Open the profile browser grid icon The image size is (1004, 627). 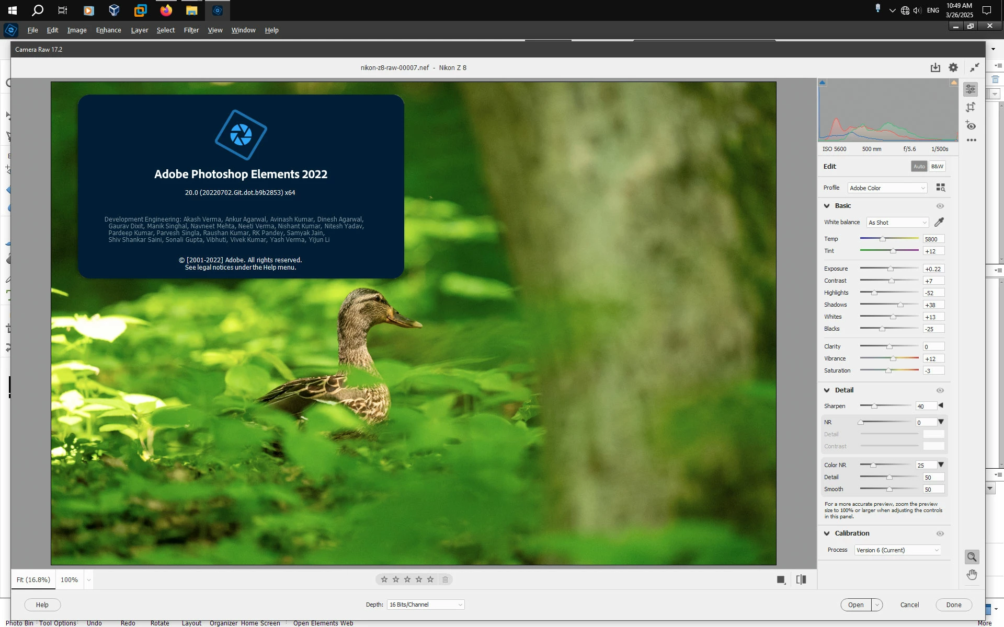coord(940,188)
